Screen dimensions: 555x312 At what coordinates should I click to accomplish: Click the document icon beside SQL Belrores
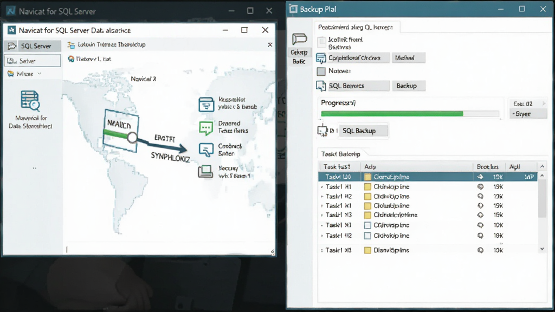coord(321,86)
